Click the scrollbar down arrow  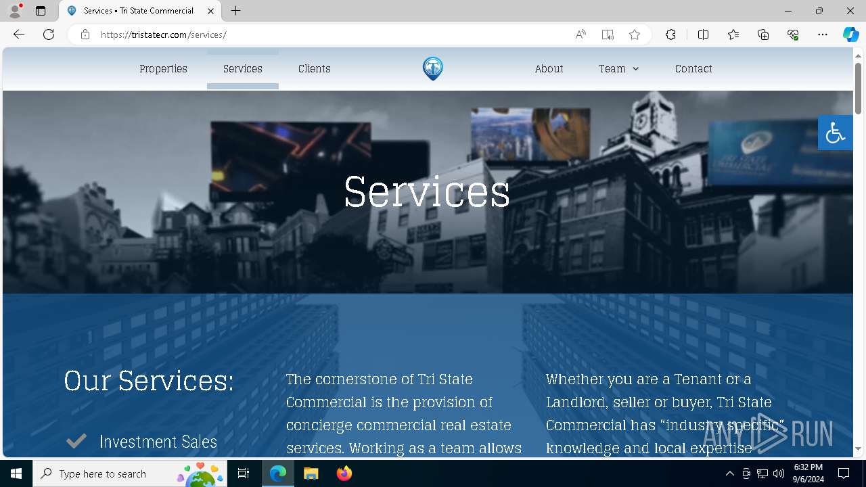[x=859, y=448]
